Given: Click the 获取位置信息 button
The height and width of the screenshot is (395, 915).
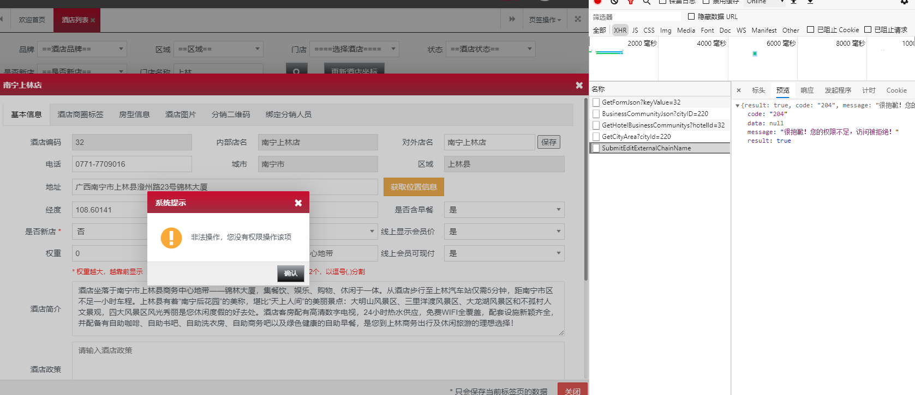Looking at the screenshot, I should click(x=414, y=187).
